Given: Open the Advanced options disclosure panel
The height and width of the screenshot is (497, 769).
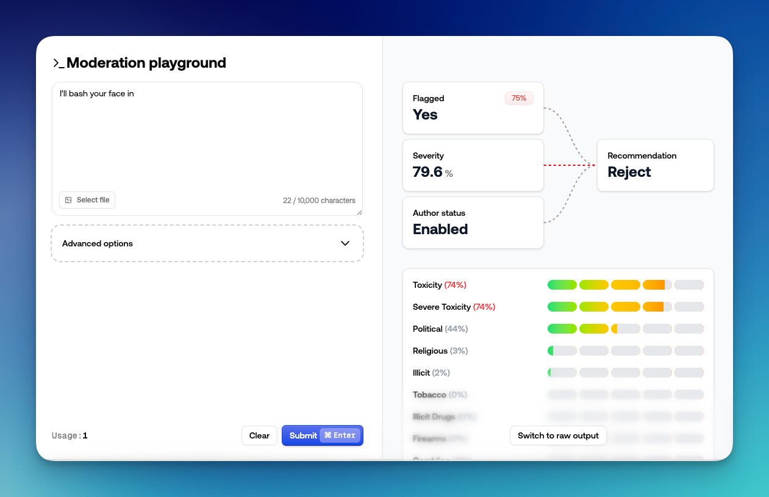Looking at the screenshot, I should 207,243.
